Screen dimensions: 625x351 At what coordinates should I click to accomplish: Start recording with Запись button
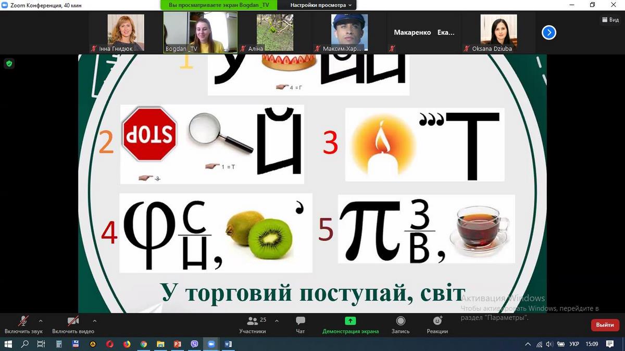pos(401,324)
